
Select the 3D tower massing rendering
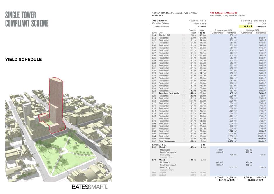tap(58, 129)
